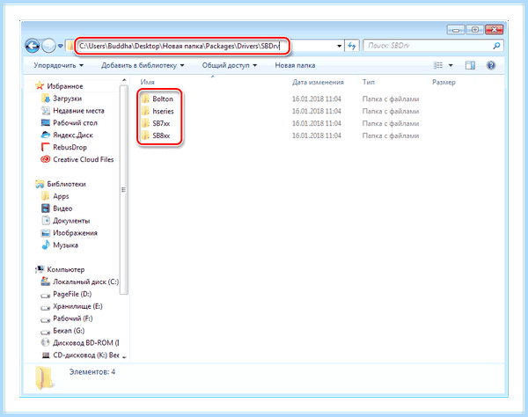
Task: Open the Дисковод BD-ROM drive
Action: [x=85, y=343]
